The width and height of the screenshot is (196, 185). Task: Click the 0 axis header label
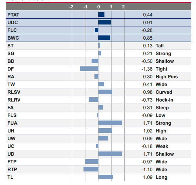(x=98, y=7)
